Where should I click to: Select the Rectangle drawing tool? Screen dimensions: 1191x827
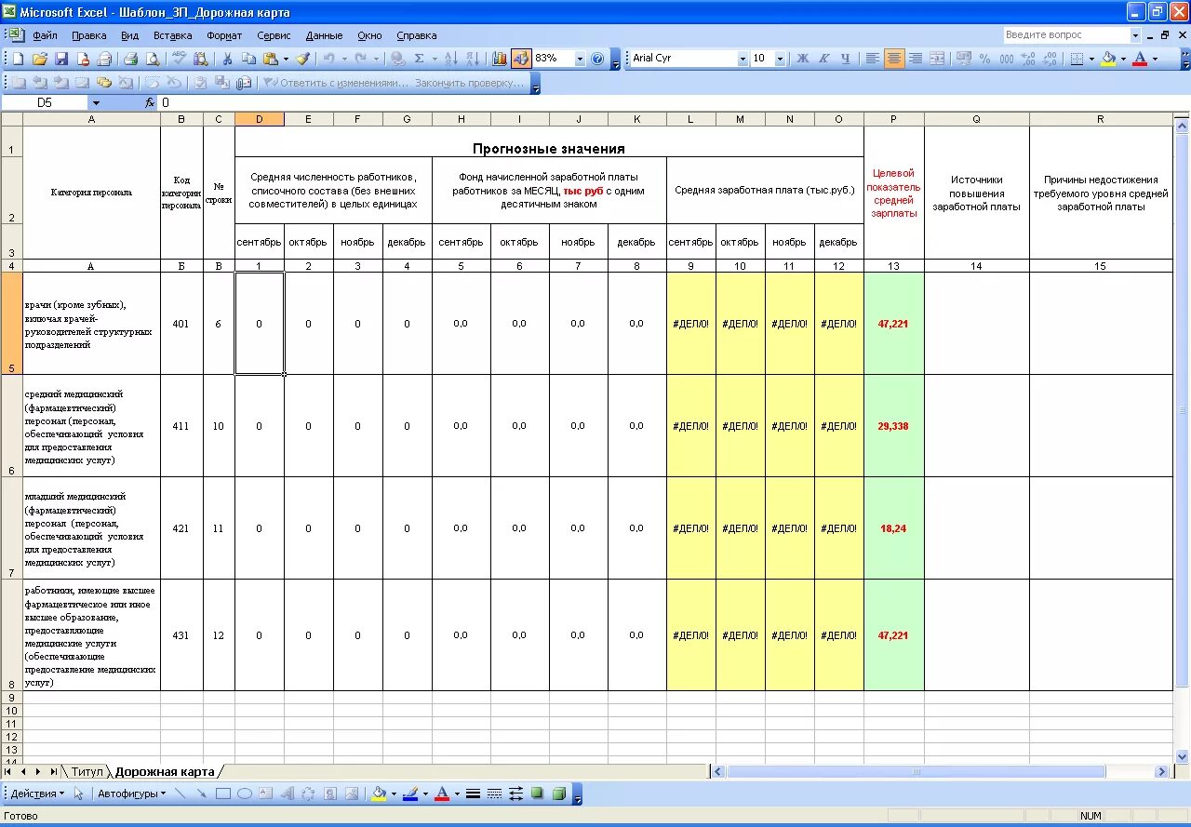(x=223, y=794)
